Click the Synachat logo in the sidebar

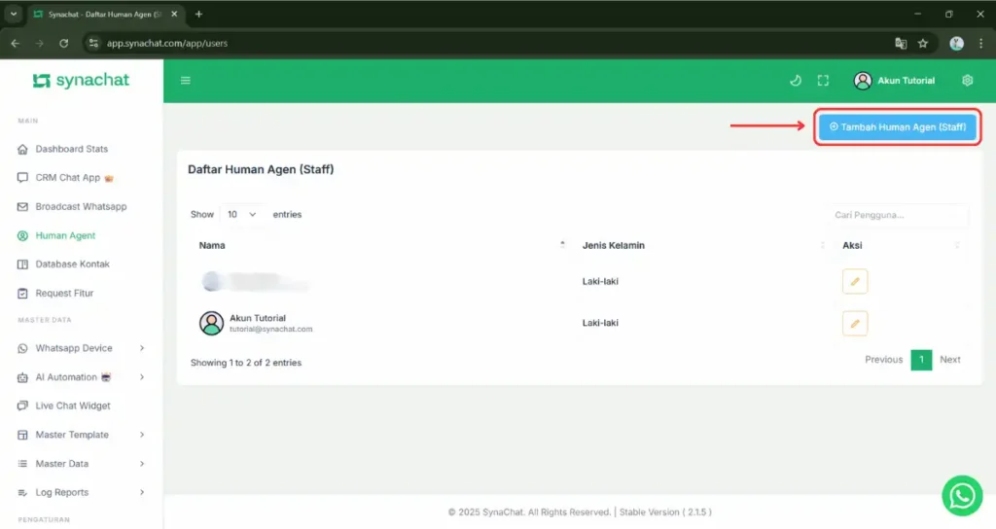[x=81, y=80]
